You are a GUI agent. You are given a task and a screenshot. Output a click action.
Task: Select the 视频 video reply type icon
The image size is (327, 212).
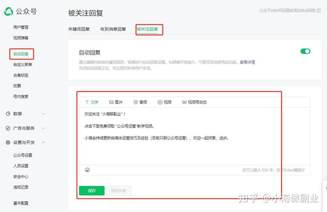[160, 102]
